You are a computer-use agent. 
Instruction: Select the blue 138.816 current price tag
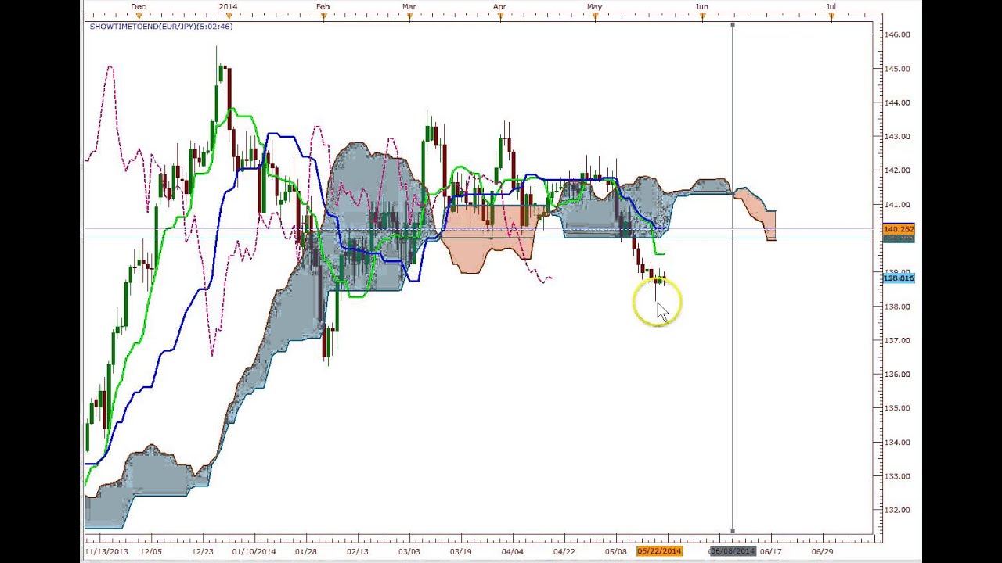(x=898, y=278)
